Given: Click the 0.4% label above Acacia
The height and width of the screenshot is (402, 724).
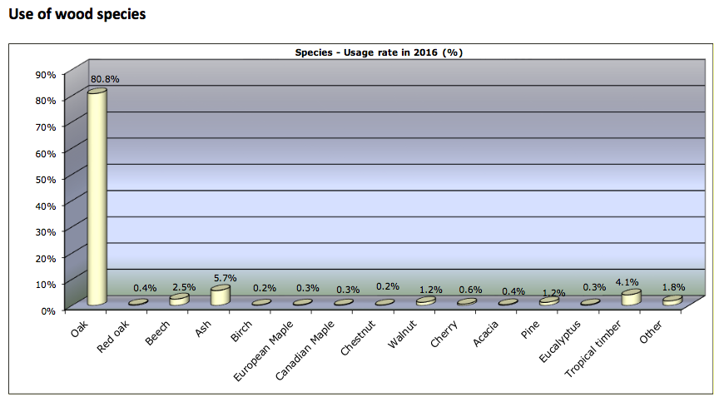Looking at the screenshot, I should [513, 291].
